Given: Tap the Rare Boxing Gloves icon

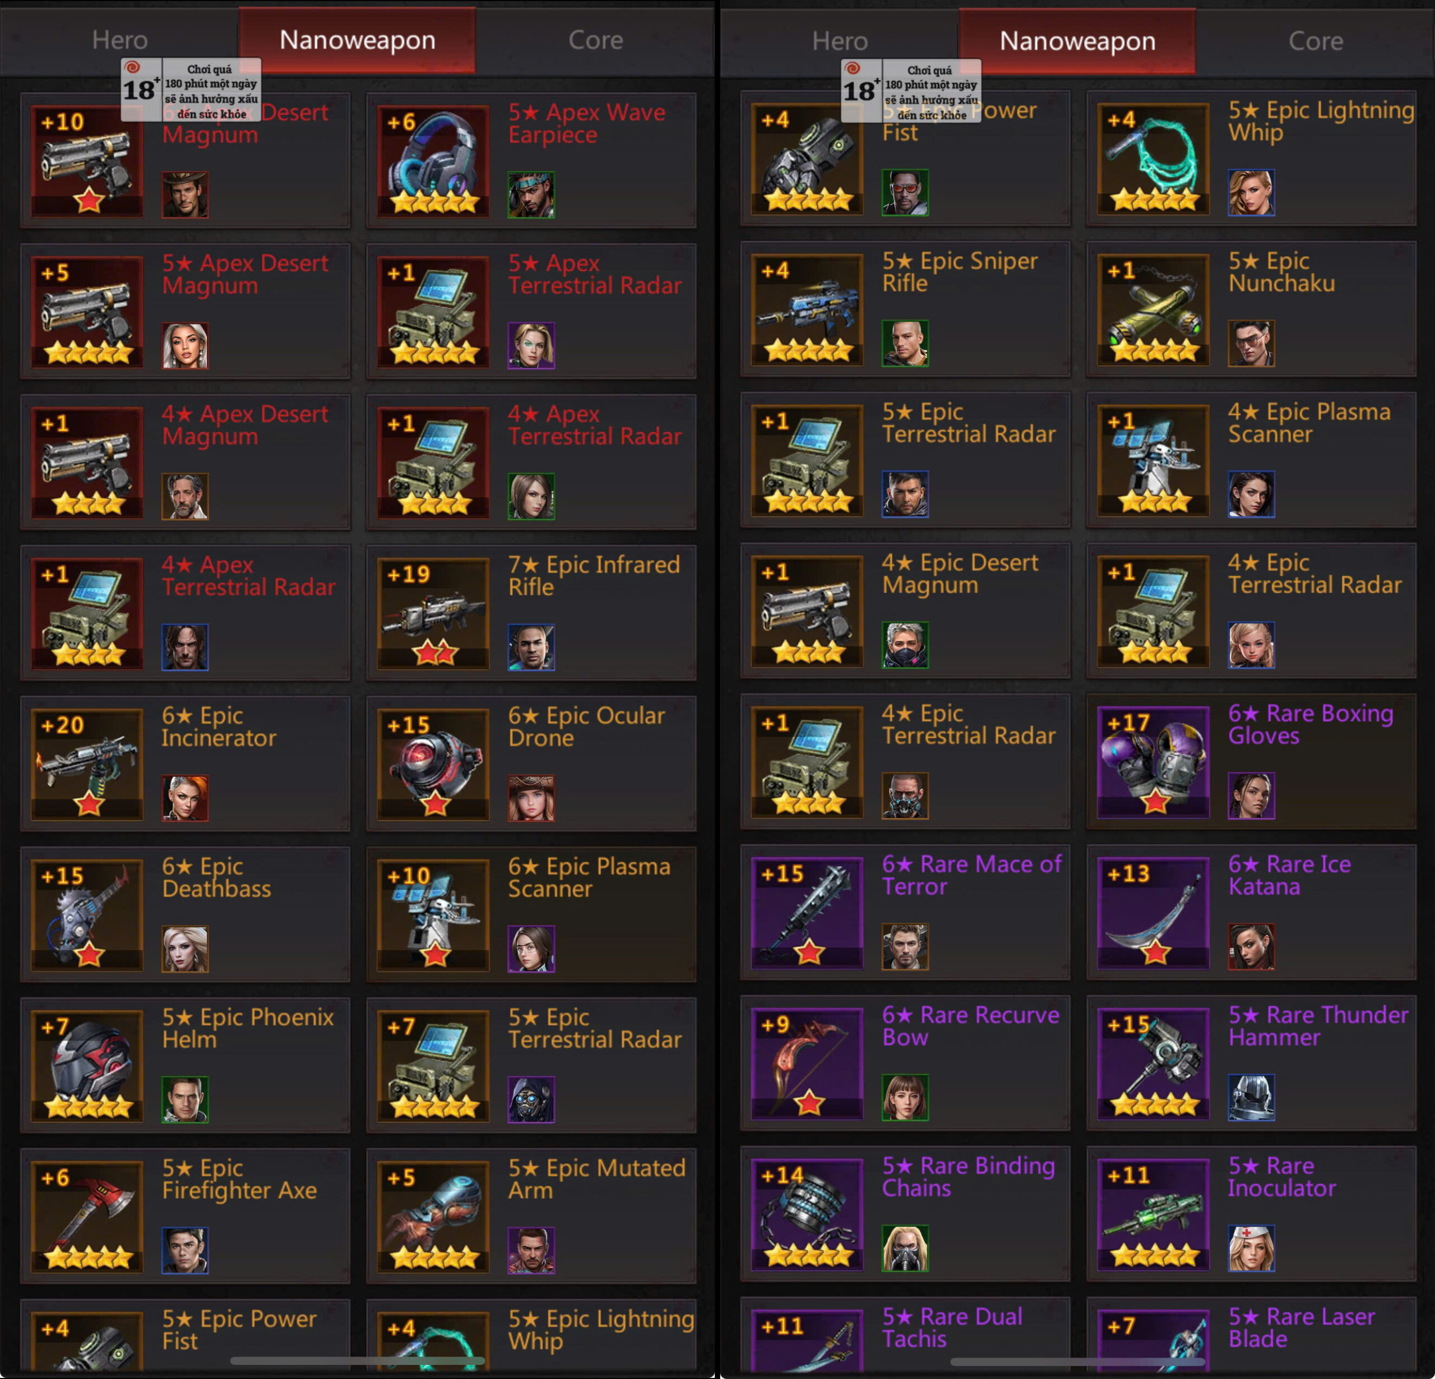Looking at the screenshot, I should (x=1153, y=762).
